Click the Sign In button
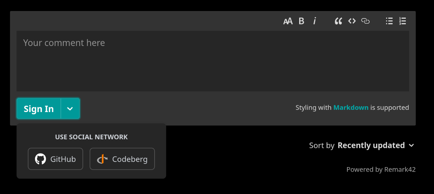Viewport: 434px width, 194px height. pos(39,109)
